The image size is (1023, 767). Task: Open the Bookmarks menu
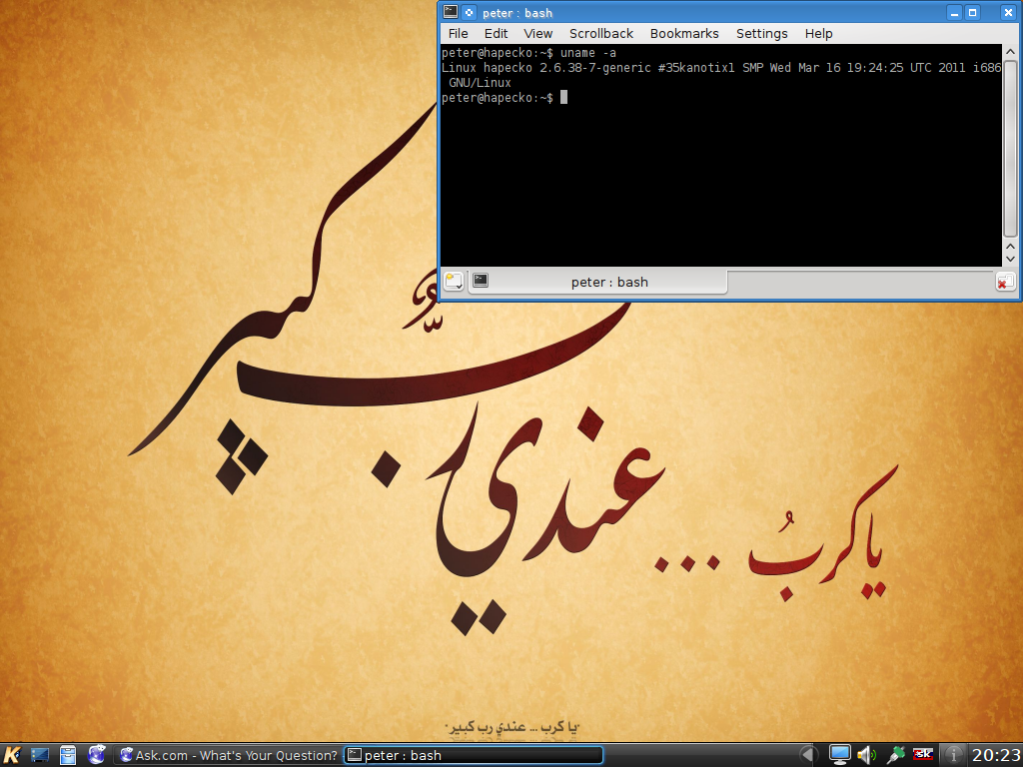click(x=684, y=33)
